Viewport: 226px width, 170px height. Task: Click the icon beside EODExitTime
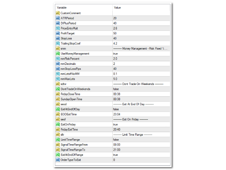pyautogui.click(x=58, y=114)
